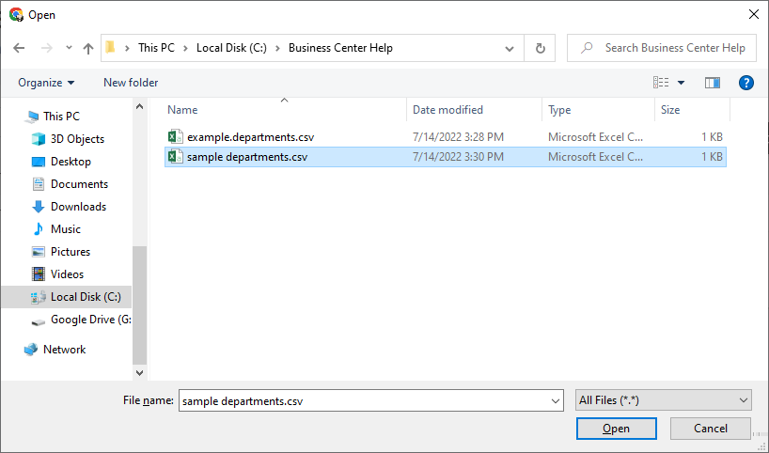Screen dimensions: 769x453
Task: Toggle the preview pane icon
Action: 713,83
